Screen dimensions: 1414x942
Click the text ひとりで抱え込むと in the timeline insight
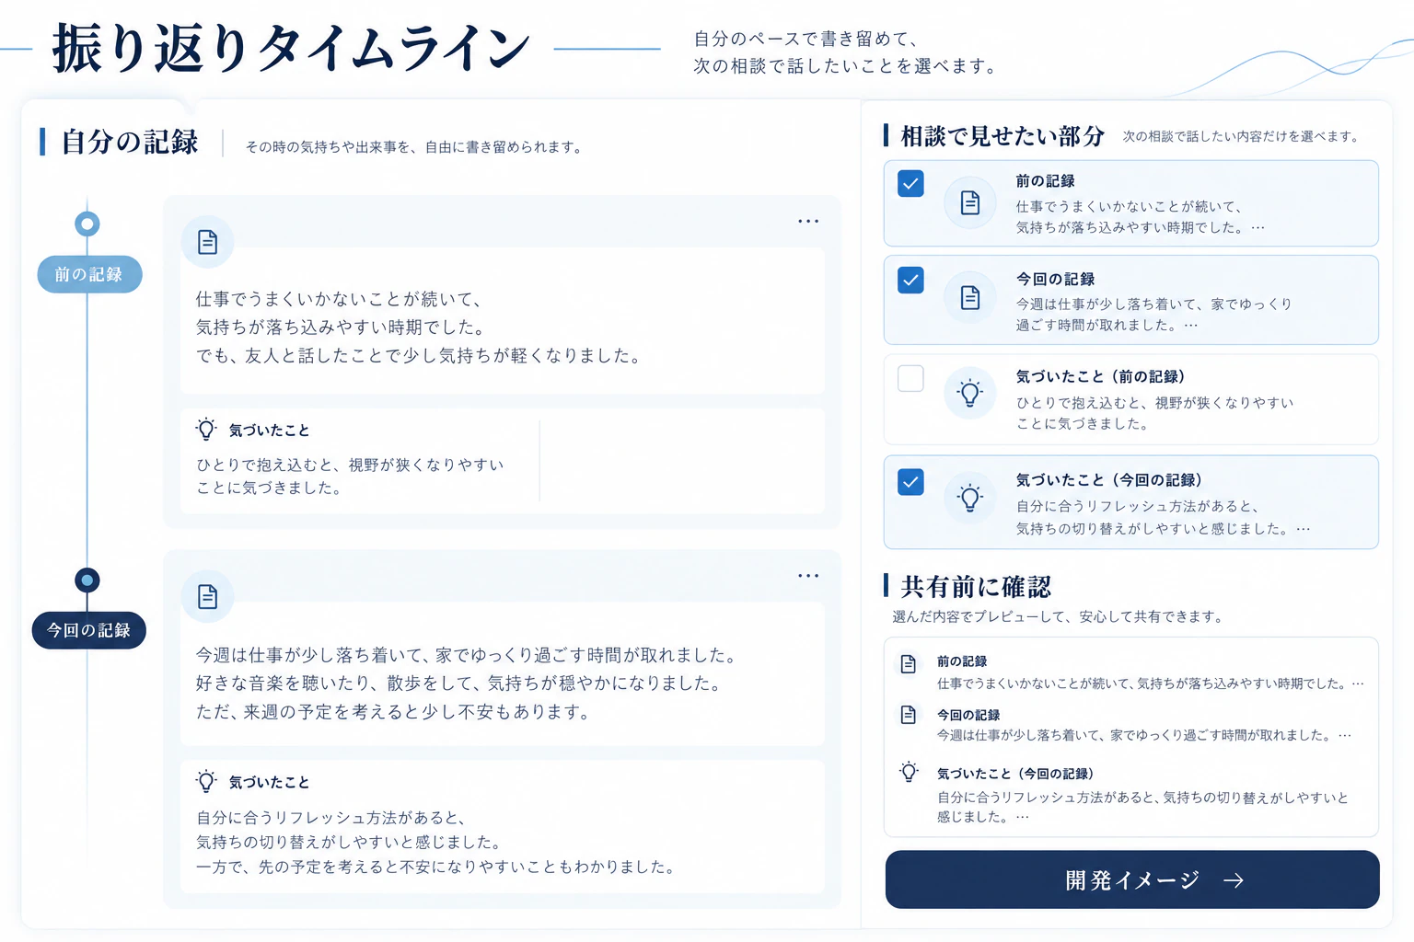tap(267, 465)
